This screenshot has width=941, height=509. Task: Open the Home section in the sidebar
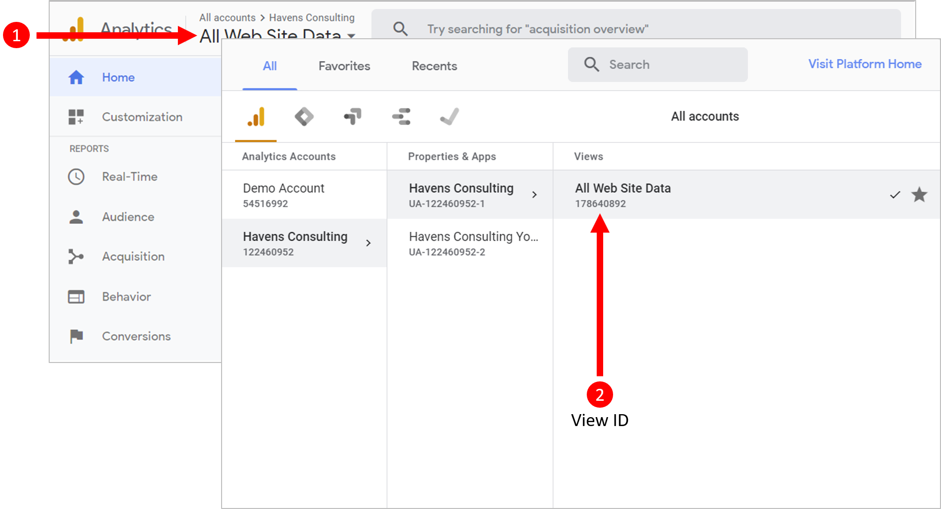pyautogui.click(x=135, y=77)
